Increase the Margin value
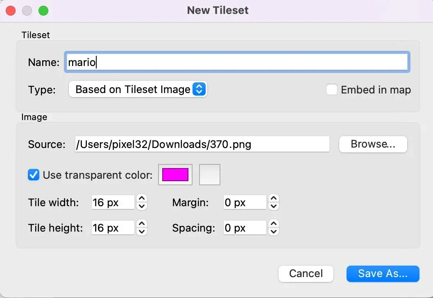Viewport: 433px width, 298px height. 274,198
